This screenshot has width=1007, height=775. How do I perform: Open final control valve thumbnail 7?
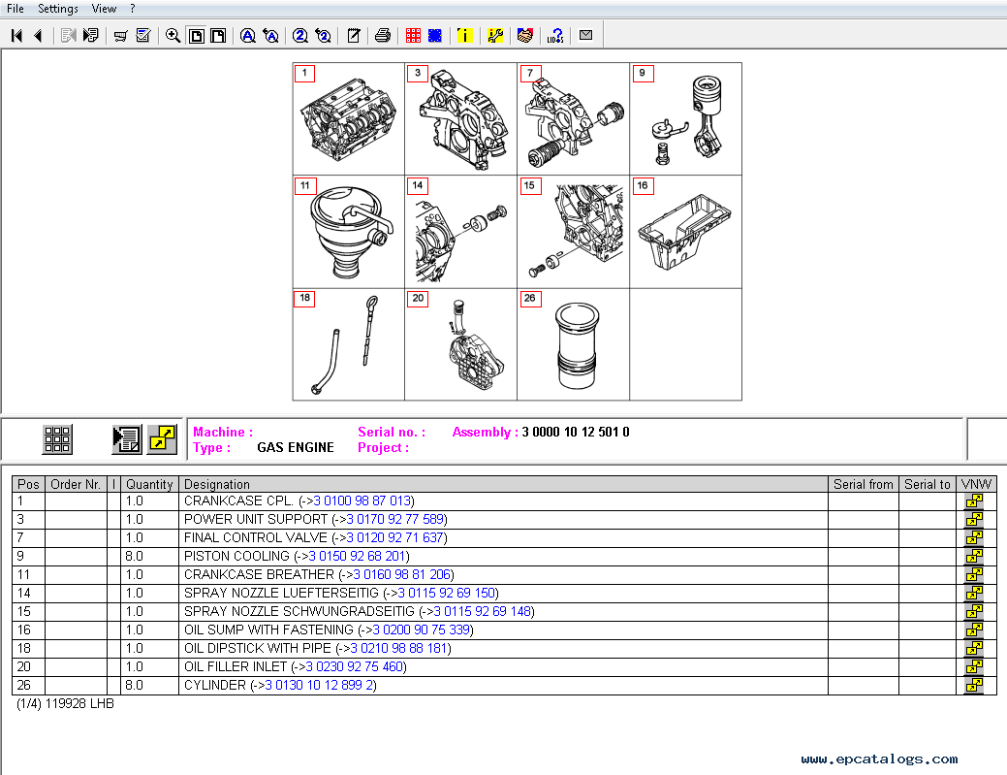coord(574,119)
